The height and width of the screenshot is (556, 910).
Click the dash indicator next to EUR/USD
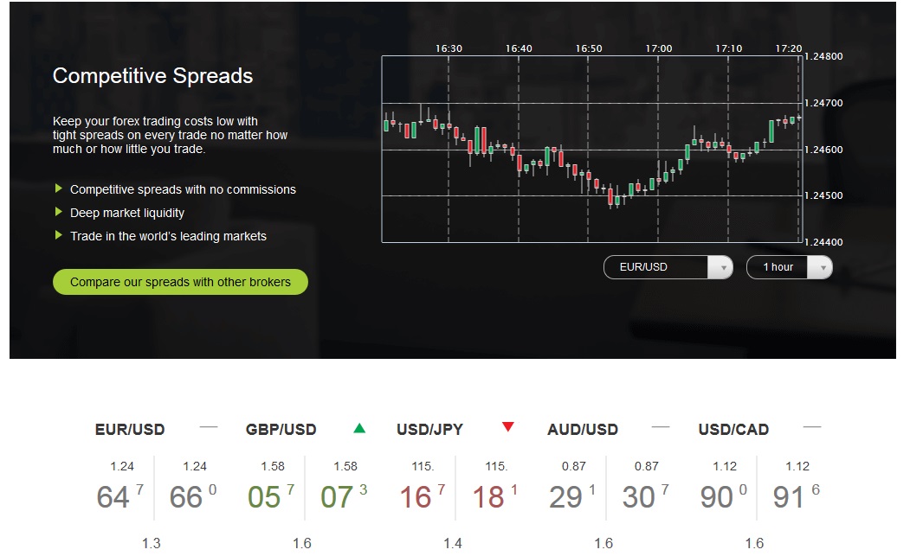coord(209,427)
